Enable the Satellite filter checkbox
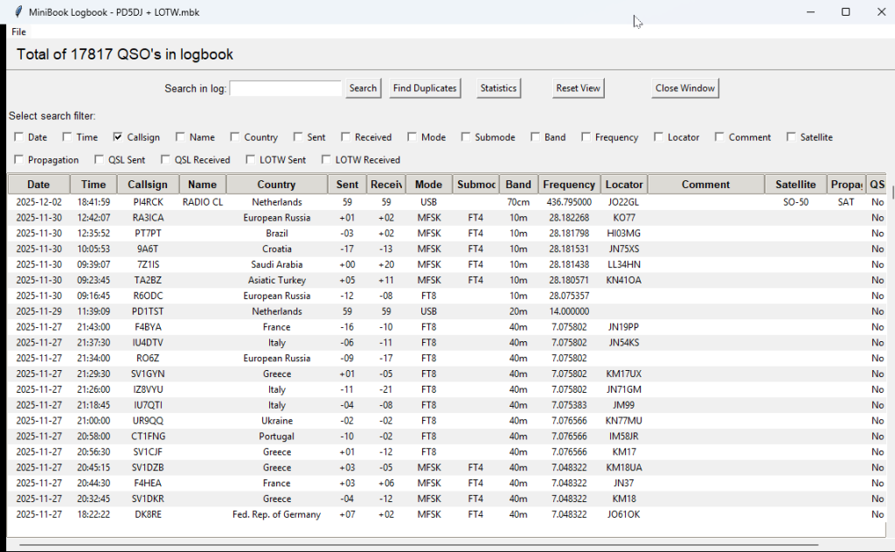This screenshot has width=895, height=552. pyautogui.click(x=791, y=137)
